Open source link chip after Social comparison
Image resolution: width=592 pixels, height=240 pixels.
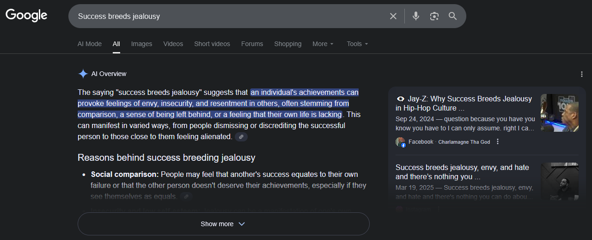(186, 197)
